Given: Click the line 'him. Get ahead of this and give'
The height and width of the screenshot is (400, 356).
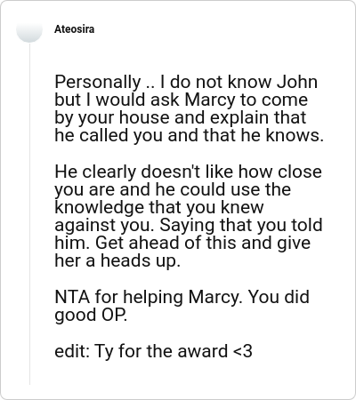Looking at the screenshot, I should click(182, 243).
